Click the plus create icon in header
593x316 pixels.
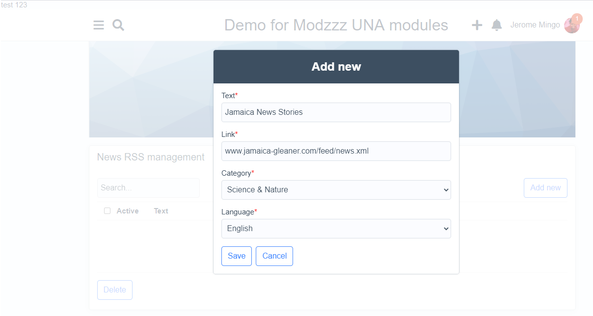click(x=477, y=25)
